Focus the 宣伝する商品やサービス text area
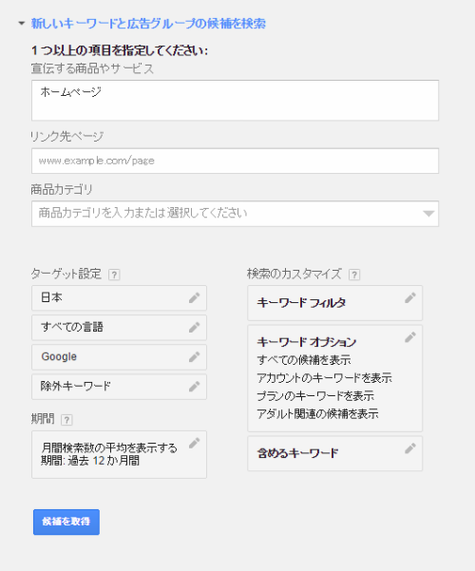Image resolution: width=475 pixels, height=571 pixels. tap(235, 100)
